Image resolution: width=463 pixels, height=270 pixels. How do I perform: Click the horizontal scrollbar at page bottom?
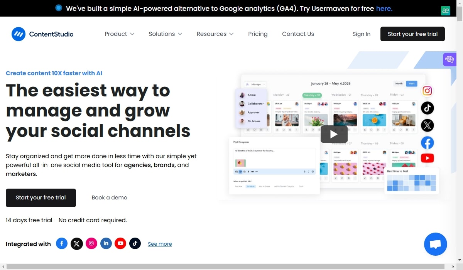pyautogui.click(x=228, y=267)
